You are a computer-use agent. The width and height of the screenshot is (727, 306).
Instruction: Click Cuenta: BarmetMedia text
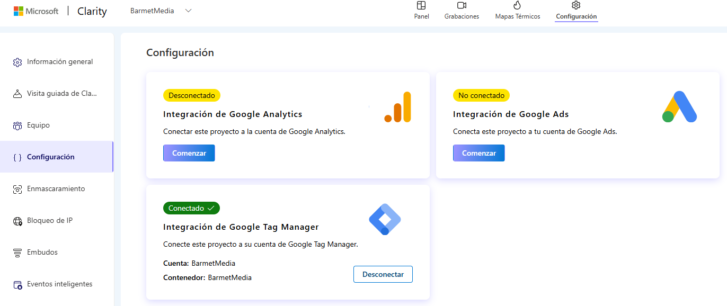pyautogui.click(x=199, y=263)
